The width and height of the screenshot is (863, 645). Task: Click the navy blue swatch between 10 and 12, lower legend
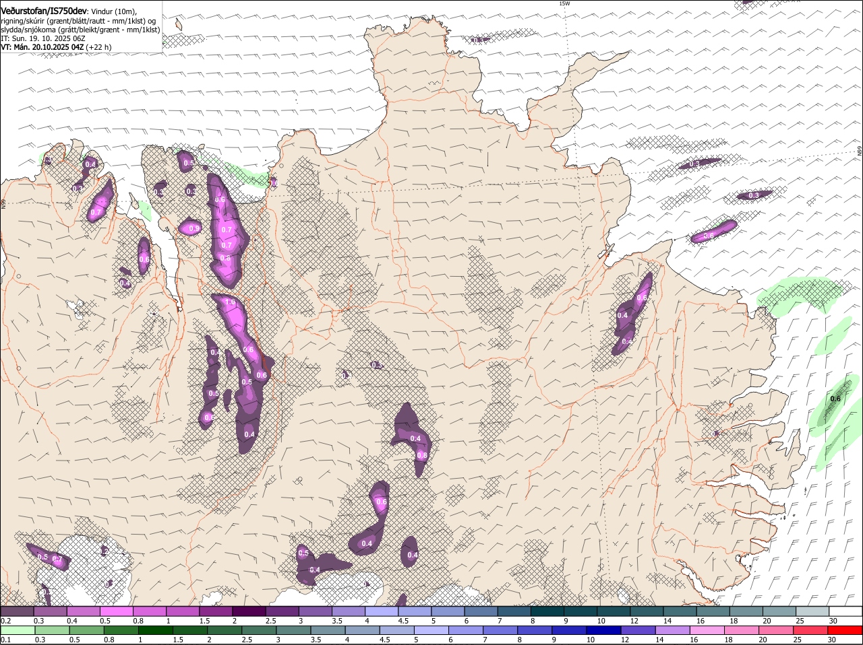pos(604,630)
